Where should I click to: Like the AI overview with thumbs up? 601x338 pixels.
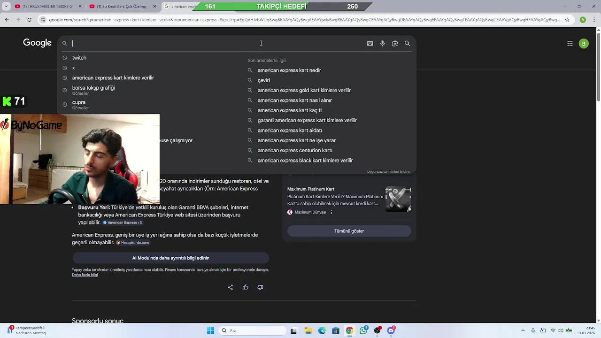coord(245,287)
